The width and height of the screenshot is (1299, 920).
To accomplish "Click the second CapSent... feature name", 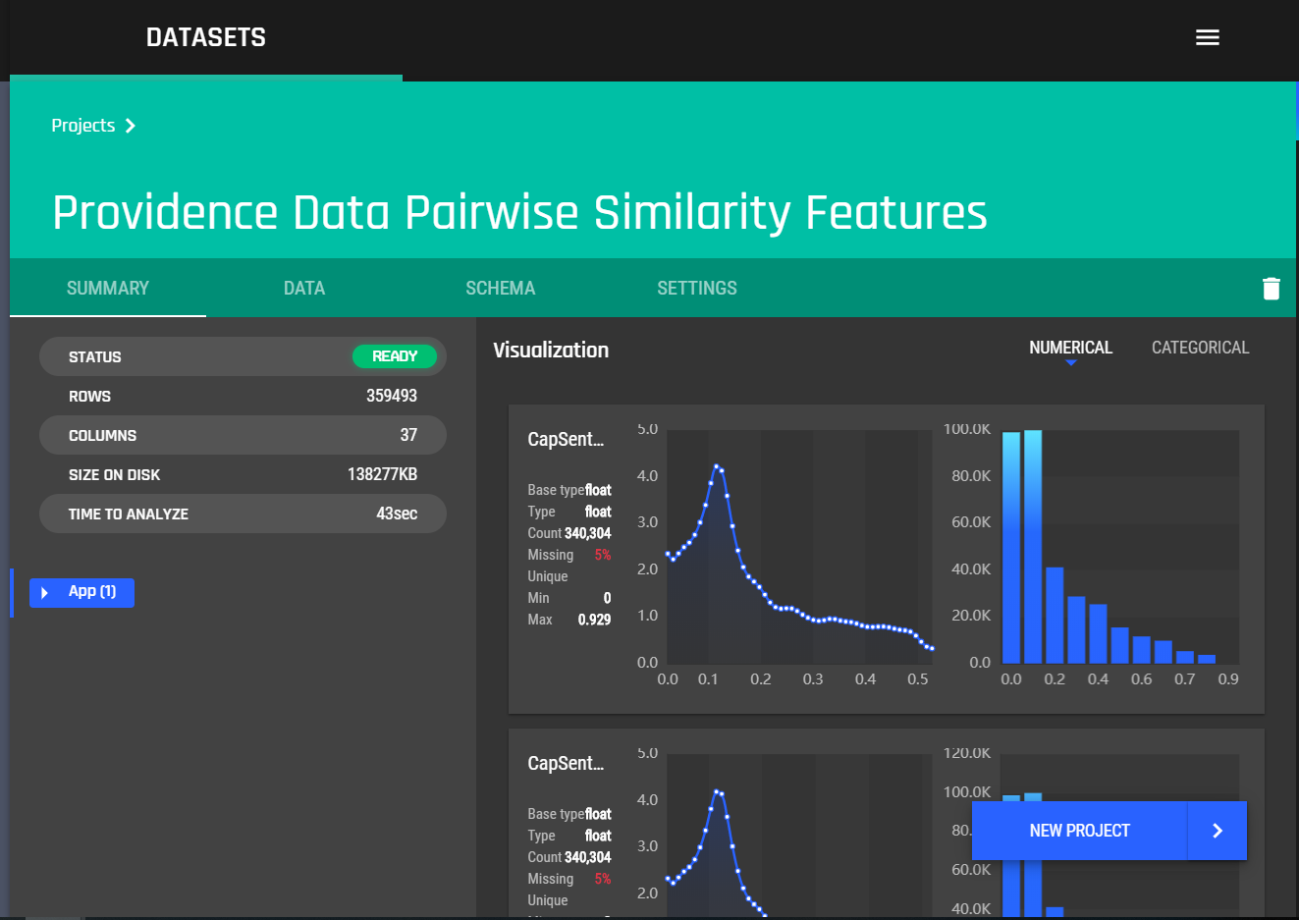I will pos(566,763).
